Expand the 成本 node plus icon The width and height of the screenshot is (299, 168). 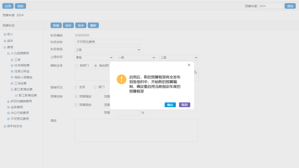pos(5,41)
